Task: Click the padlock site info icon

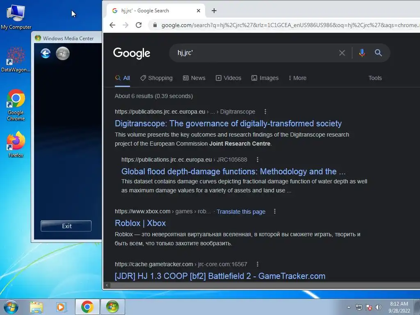Action: pos(155,25)
